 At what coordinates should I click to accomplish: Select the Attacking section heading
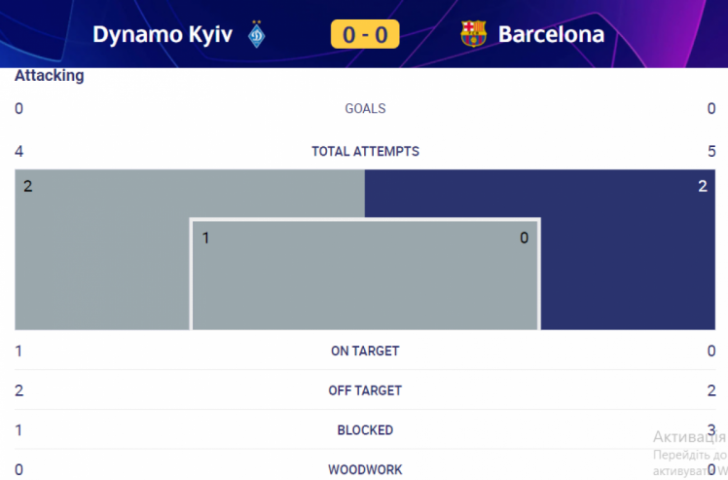50,75
